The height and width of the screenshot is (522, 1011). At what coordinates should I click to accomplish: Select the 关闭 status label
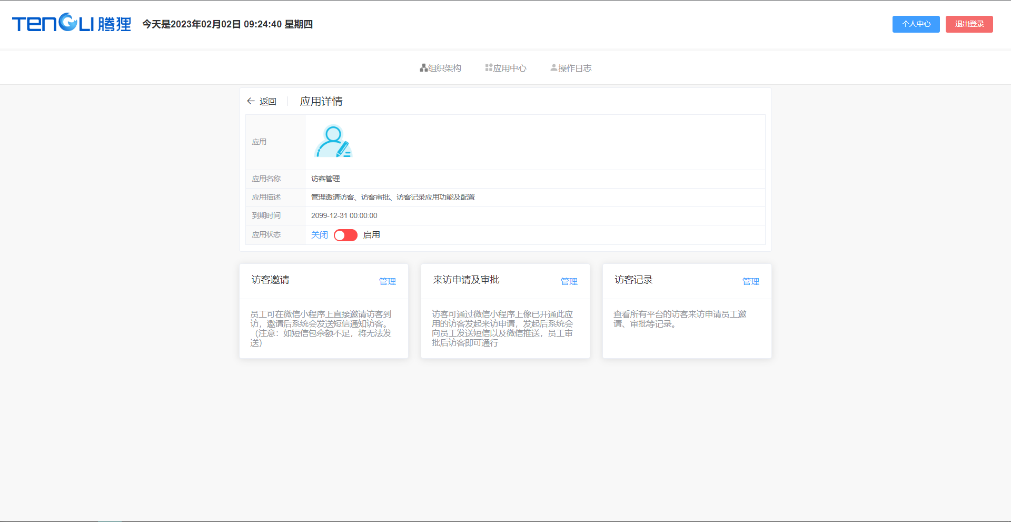pos(320,235)
